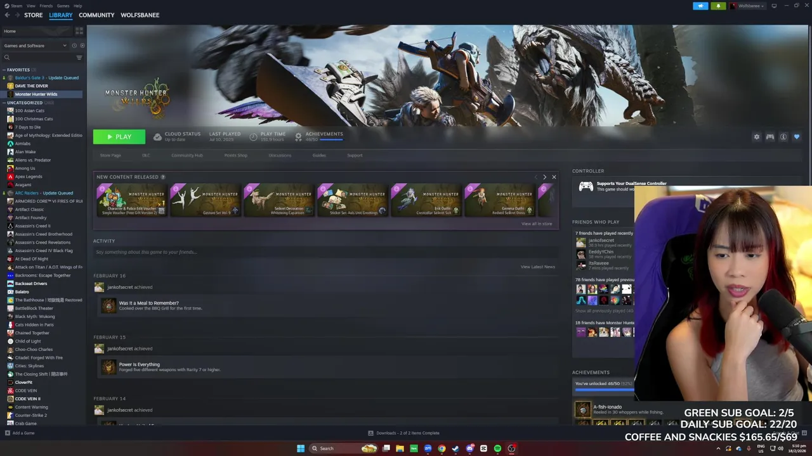Open the WOLFSBANEE profile tab
Screen dimensions: 812x456
coord(140,15)
